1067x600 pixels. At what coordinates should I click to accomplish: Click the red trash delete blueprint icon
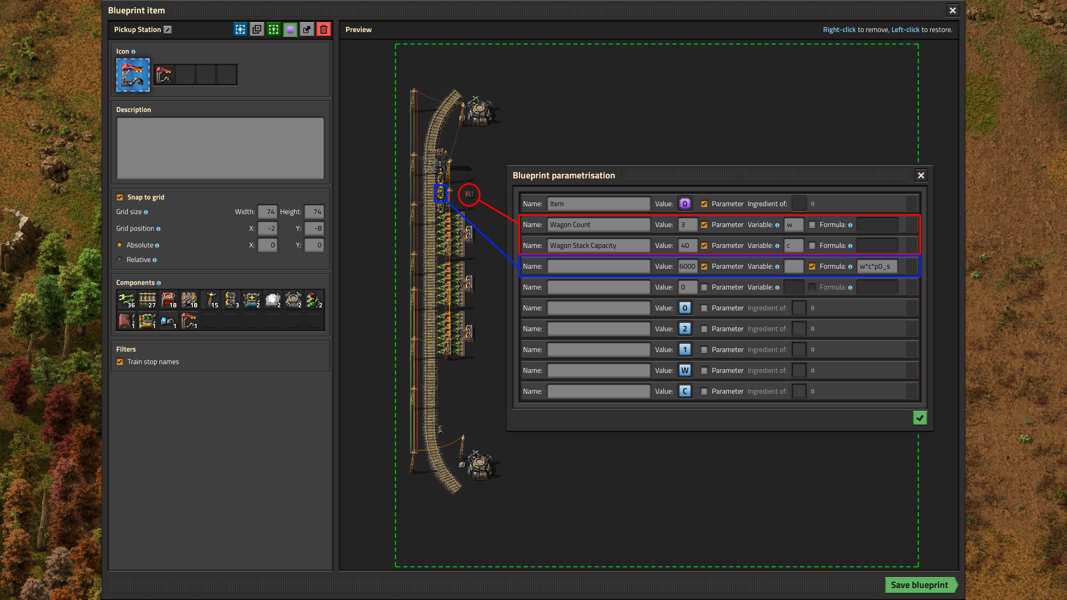[323, 30]
